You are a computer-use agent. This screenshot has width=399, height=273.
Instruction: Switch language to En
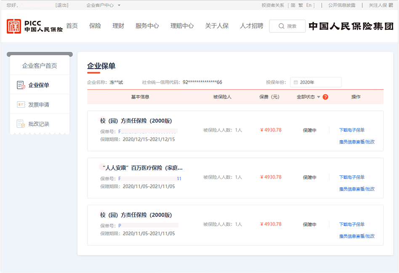[309, 5]
